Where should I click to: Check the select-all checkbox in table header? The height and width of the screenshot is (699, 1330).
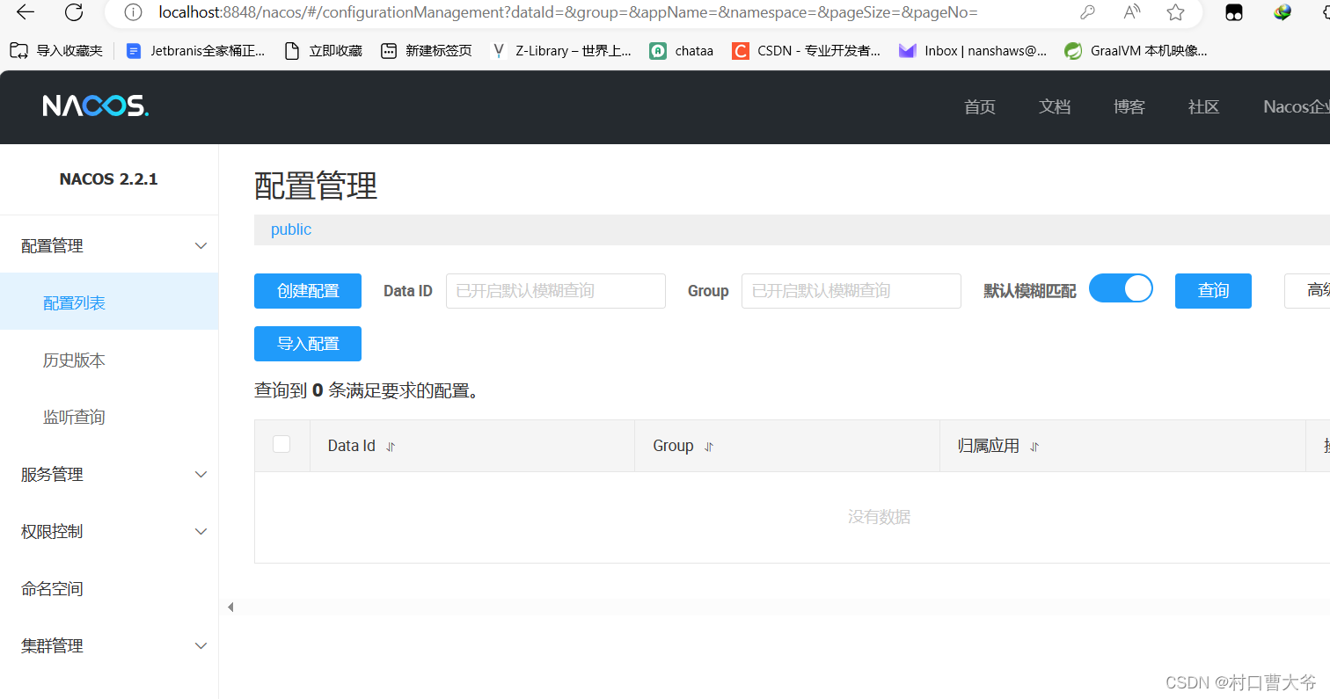coord(281,444)
